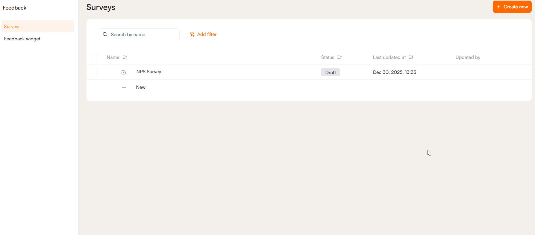
Task: Click the Draft status badge
Action: tap(330, 72)
